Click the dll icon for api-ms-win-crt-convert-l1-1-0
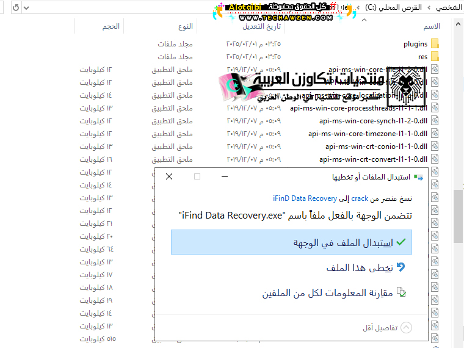 point(435,159)
